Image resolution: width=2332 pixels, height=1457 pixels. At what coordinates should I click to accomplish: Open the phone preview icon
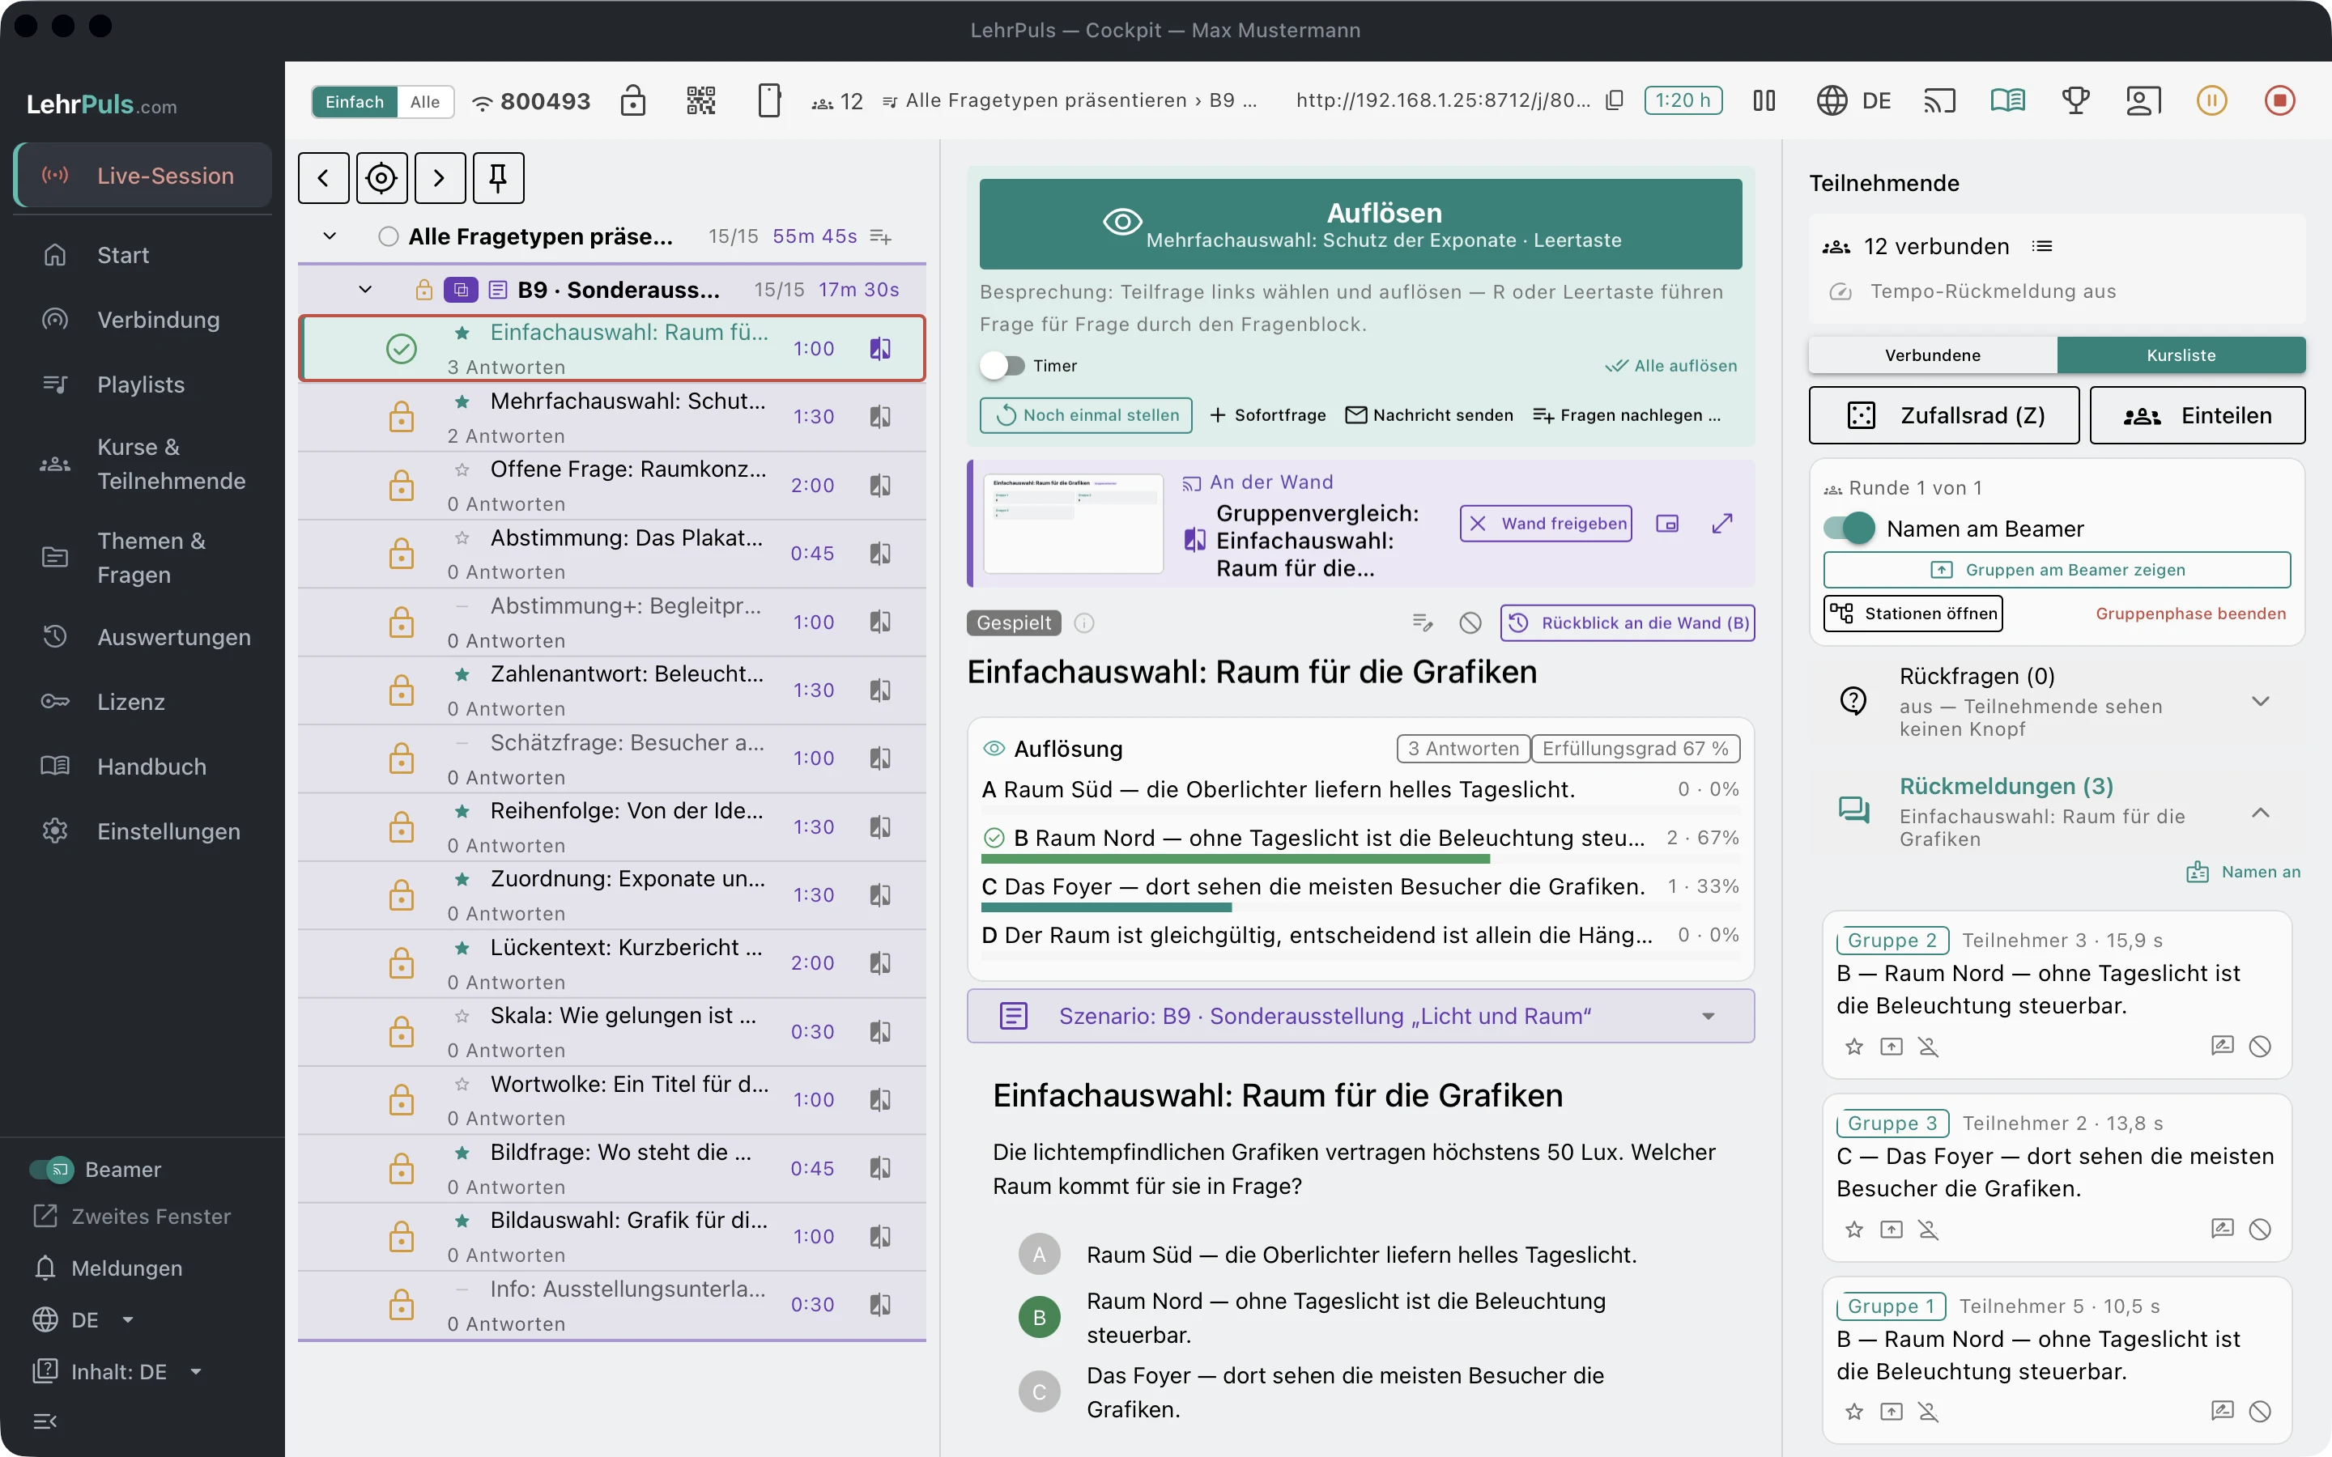pyautogui.click(x=769, y=100)
